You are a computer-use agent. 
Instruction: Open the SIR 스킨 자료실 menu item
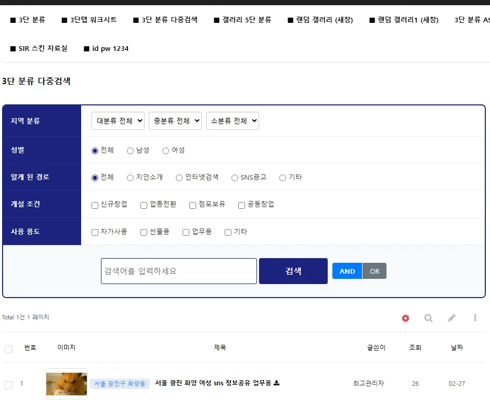point(38,49)
